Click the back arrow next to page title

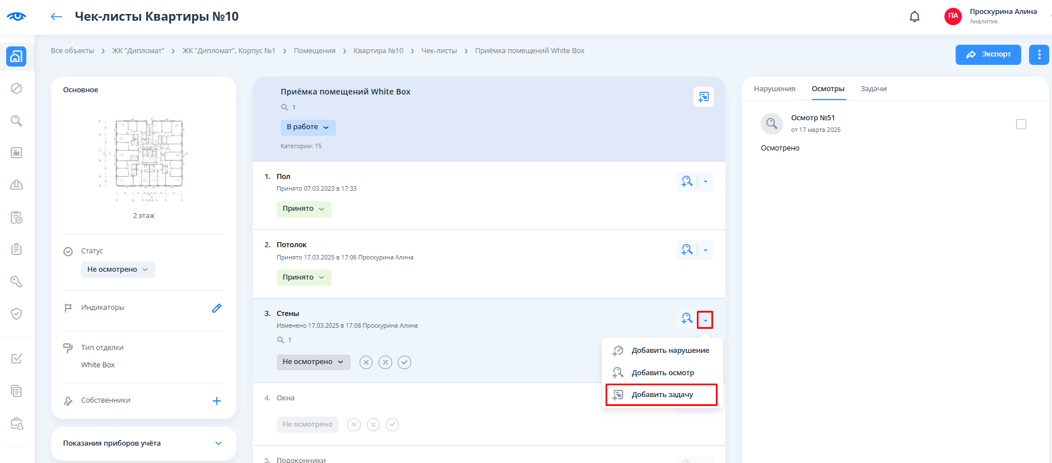56,17
